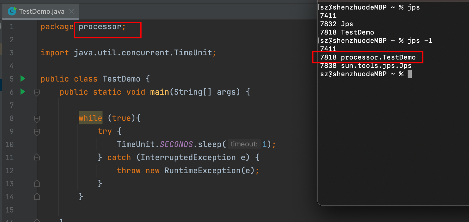Click 'SECONDS' constant on line 10

[176, 144]
